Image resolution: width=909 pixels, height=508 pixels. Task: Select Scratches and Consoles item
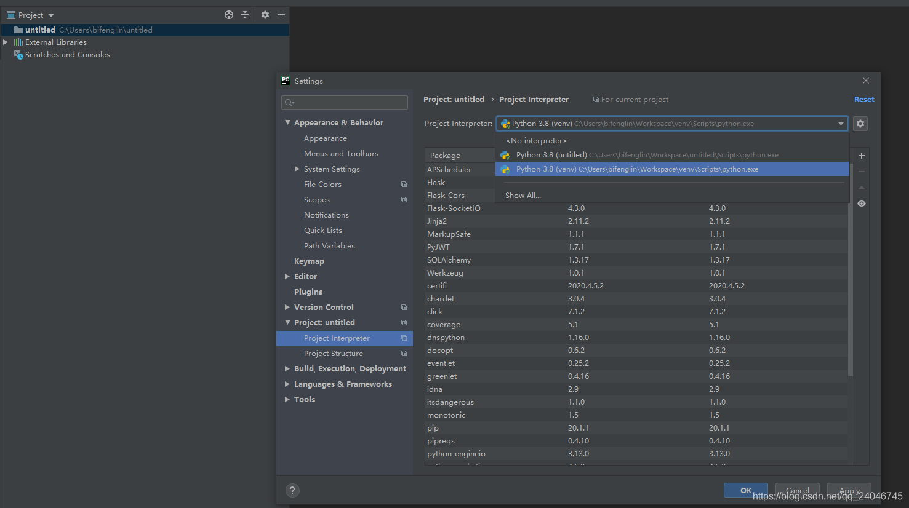click(x=67, y=55)
